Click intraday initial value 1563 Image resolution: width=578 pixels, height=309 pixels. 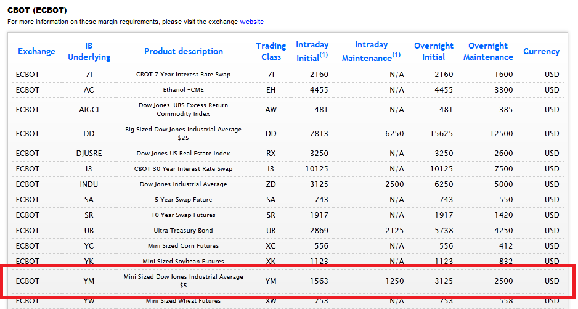(x=319, y=281)
